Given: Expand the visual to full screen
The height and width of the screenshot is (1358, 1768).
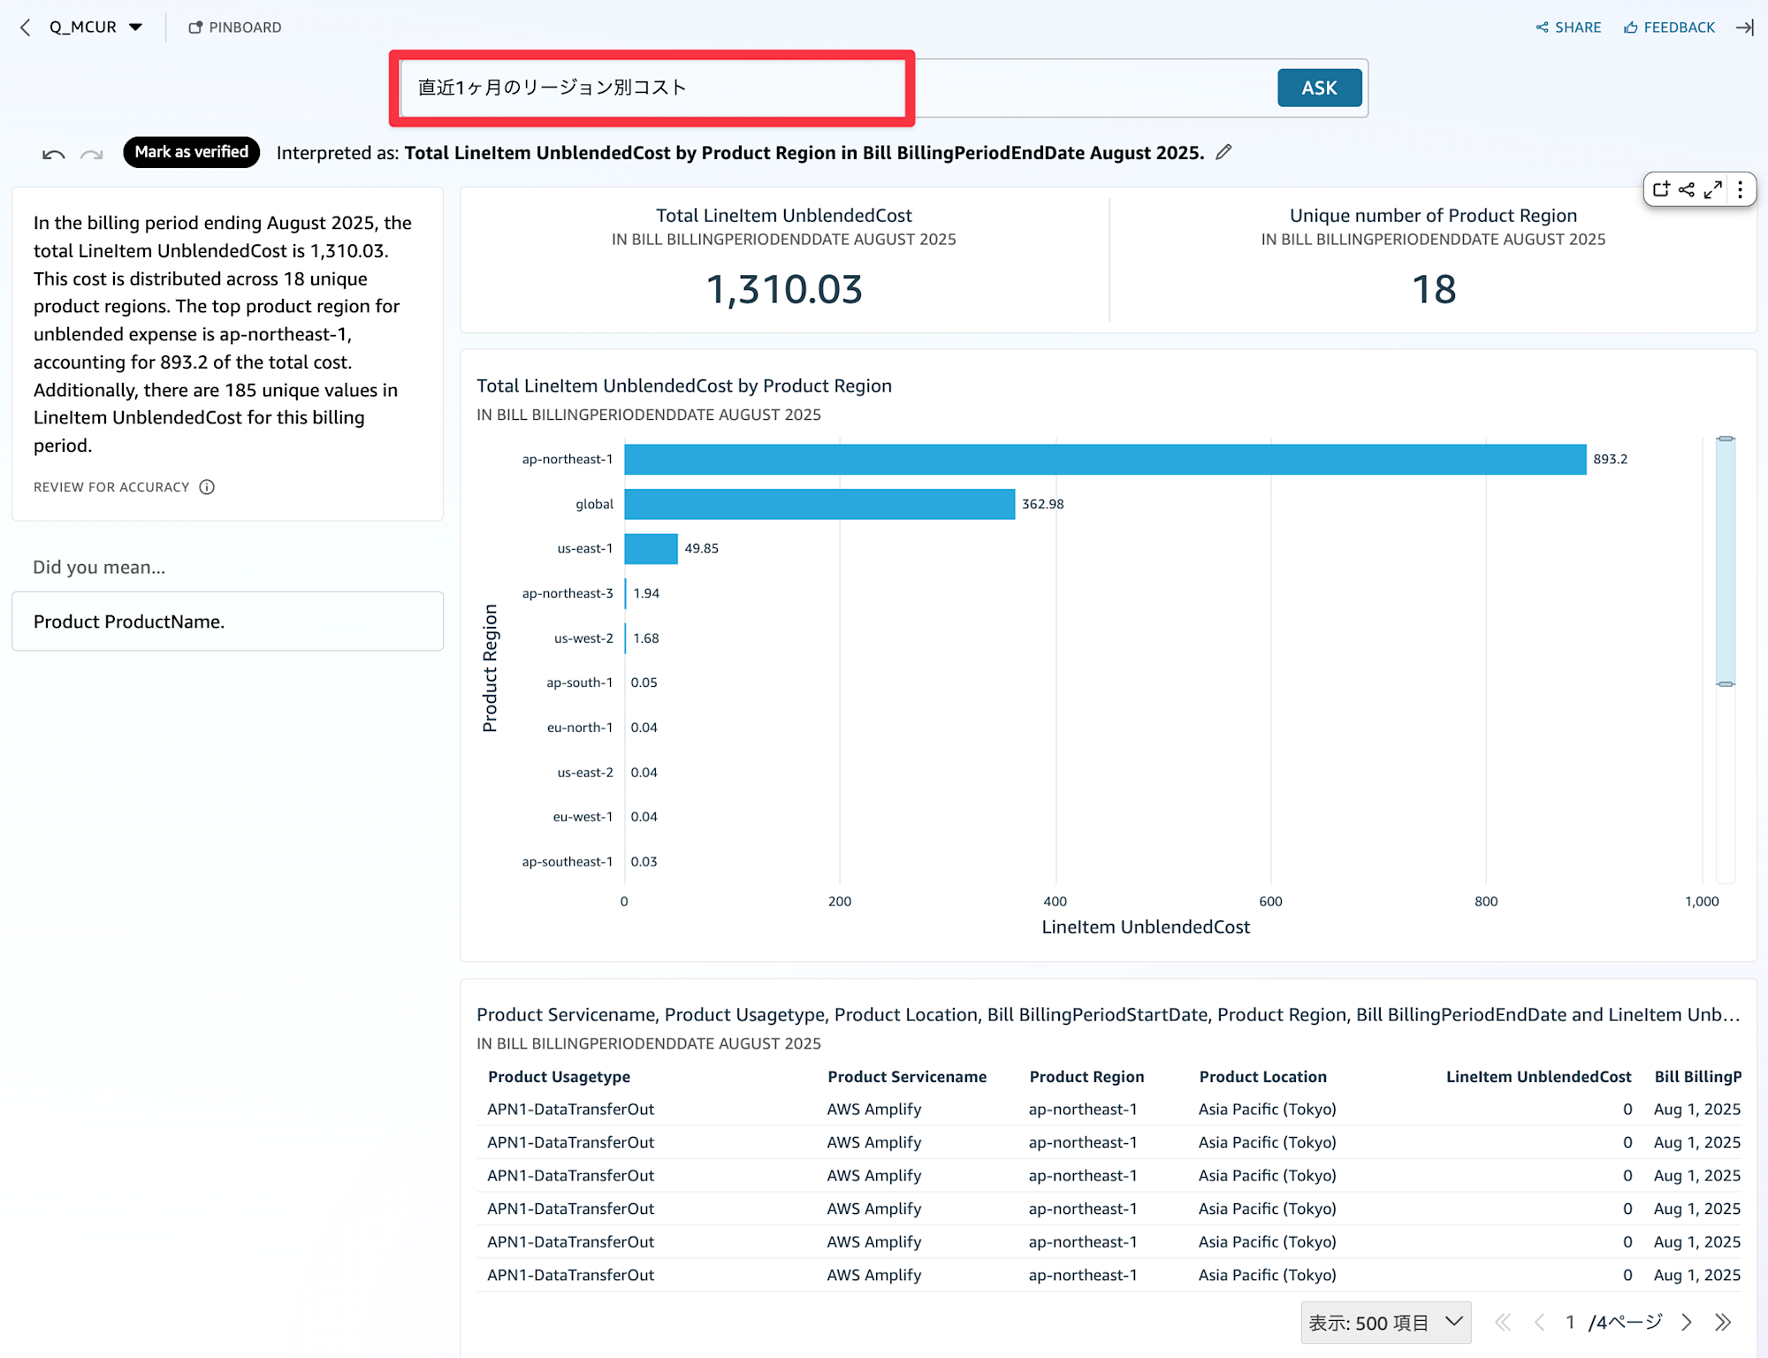Looking at the screenshot, I should [1713, 189].
